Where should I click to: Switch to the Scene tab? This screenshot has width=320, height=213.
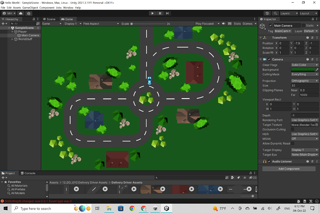49,19
